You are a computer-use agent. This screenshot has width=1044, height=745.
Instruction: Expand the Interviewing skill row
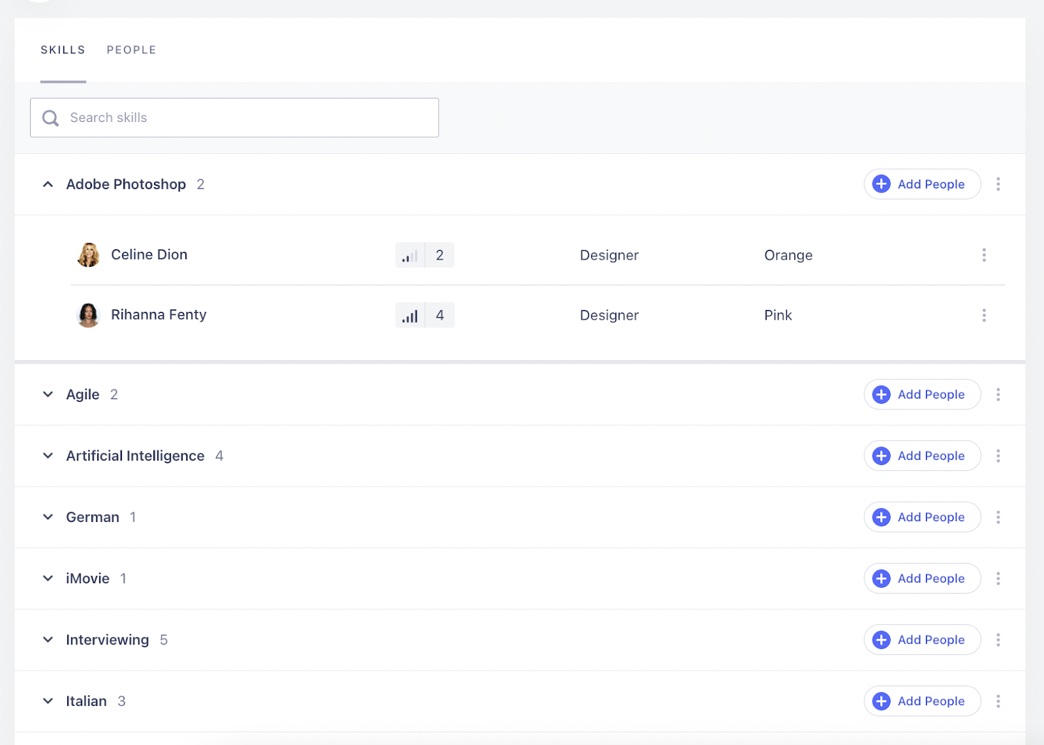48,640
